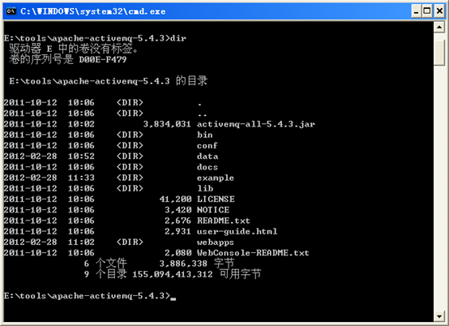Click the scrollbar up arrow

(x=439, y=28)
